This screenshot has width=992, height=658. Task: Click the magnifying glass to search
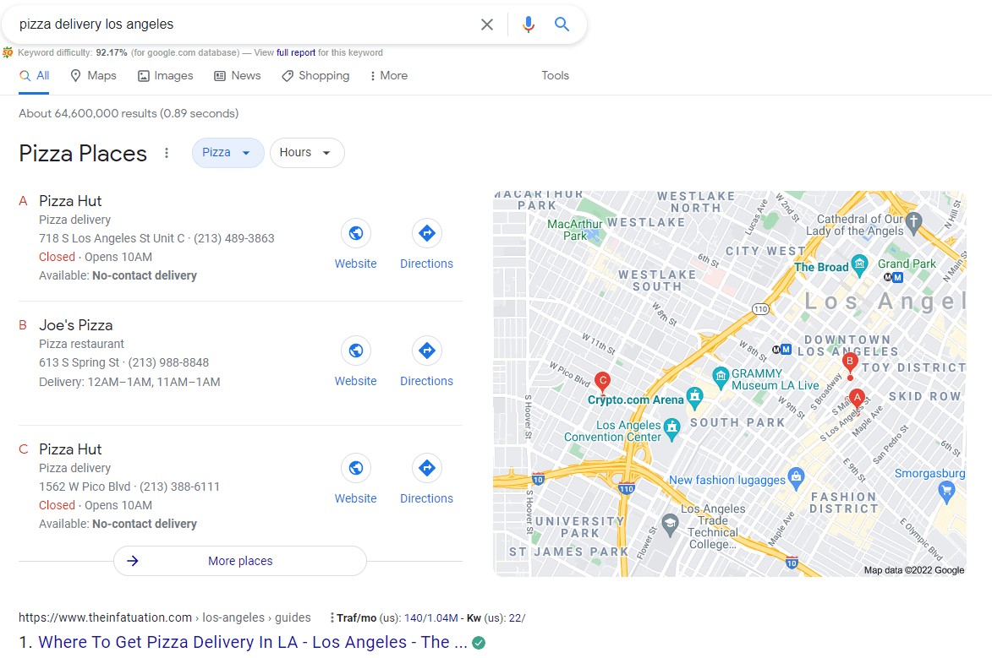click(x=562, y=24)
